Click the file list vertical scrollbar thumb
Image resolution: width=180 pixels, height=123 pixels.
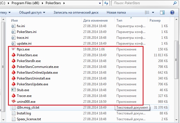176,60
